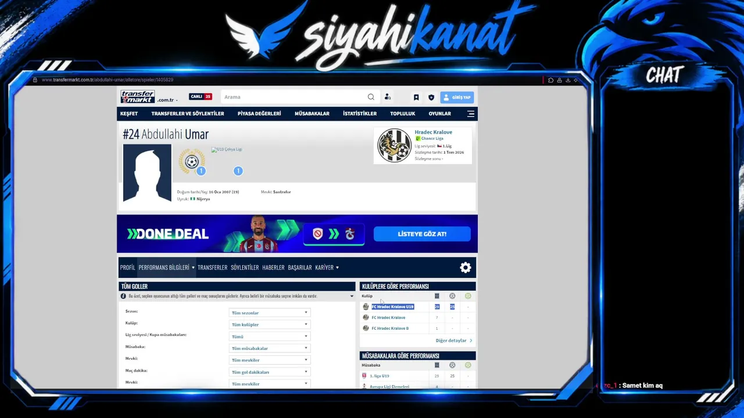Click the browser download icon
Screen dimensions: 744x418
pos(568,80)
